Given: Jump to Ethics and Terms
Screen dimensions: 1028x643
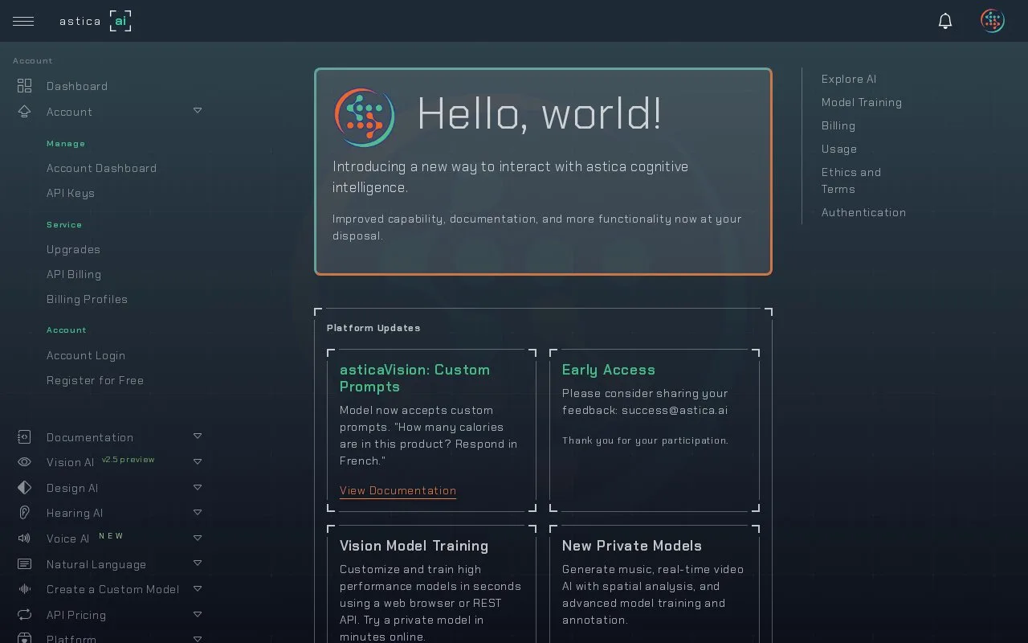Looking at the screenshot, I should pyautogui.click(x=851, y=180).
